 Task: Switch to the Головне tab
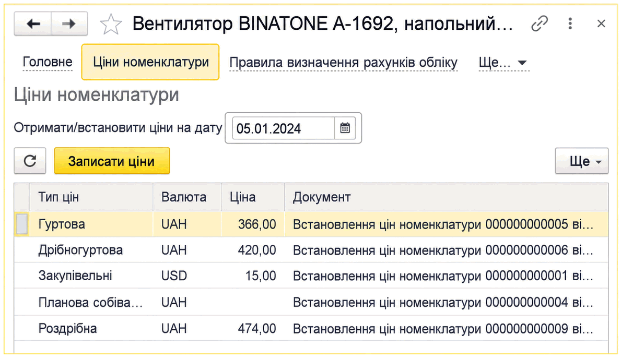pos(48,62)
